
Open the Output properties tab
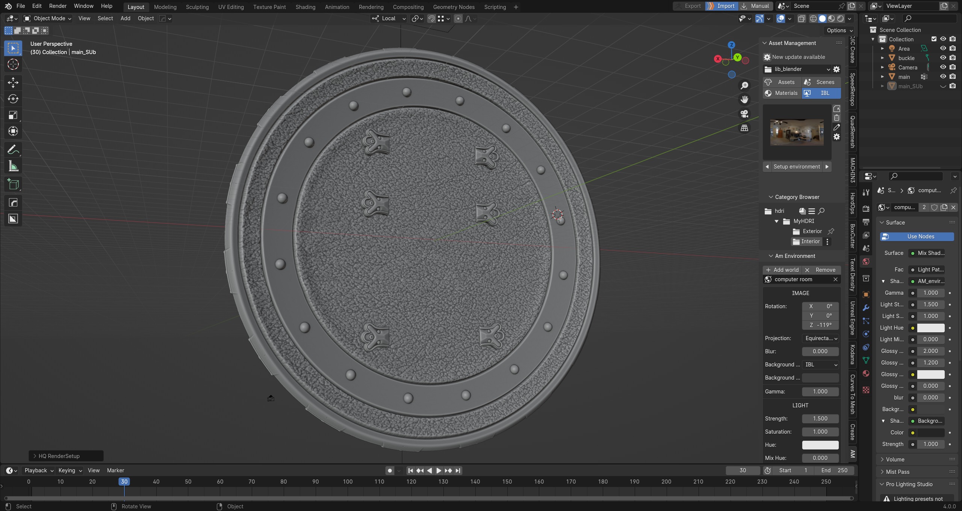point(866,222)
